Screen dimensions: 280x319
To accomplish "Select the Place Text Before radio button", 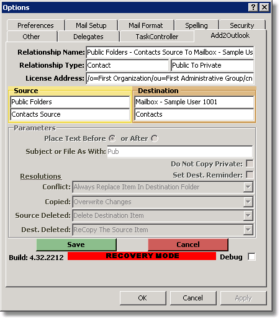I will tap(112, 138).
